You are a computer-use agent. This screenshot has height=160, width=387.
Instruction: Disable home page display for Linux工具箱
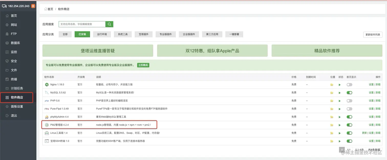(349, 133)
